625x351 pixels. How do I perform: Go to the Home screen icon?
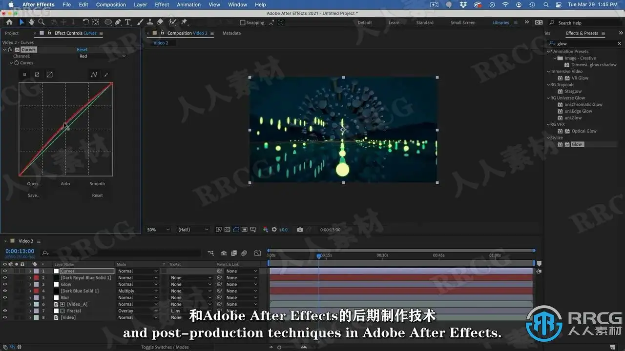coord(9,22)
